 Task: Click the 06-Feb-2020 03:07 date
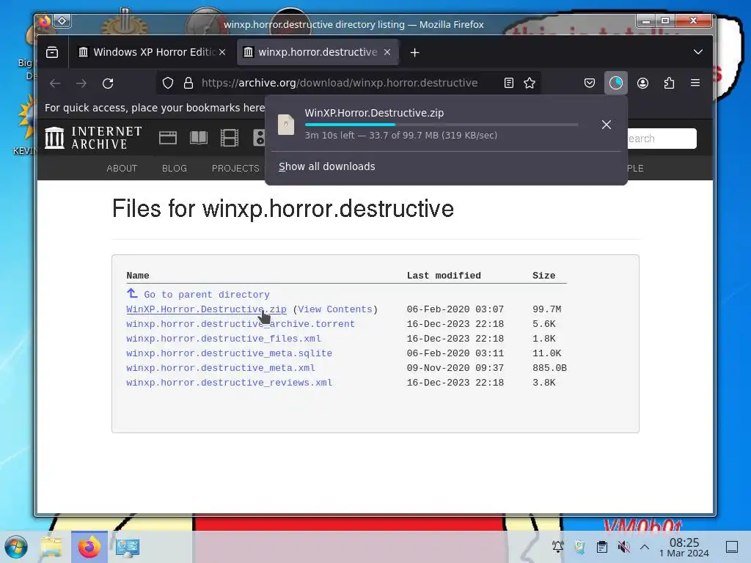(x=455, y=309)
